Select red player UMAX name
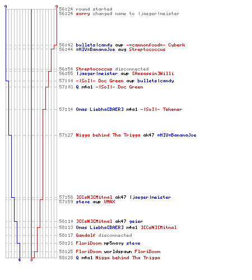252x280 pixels. [109, 202]
